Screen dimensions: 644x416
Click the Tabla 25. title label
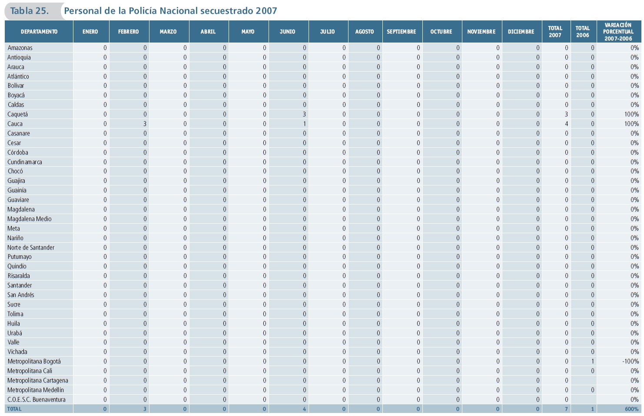pyautogui.click(x=30, y=11)
